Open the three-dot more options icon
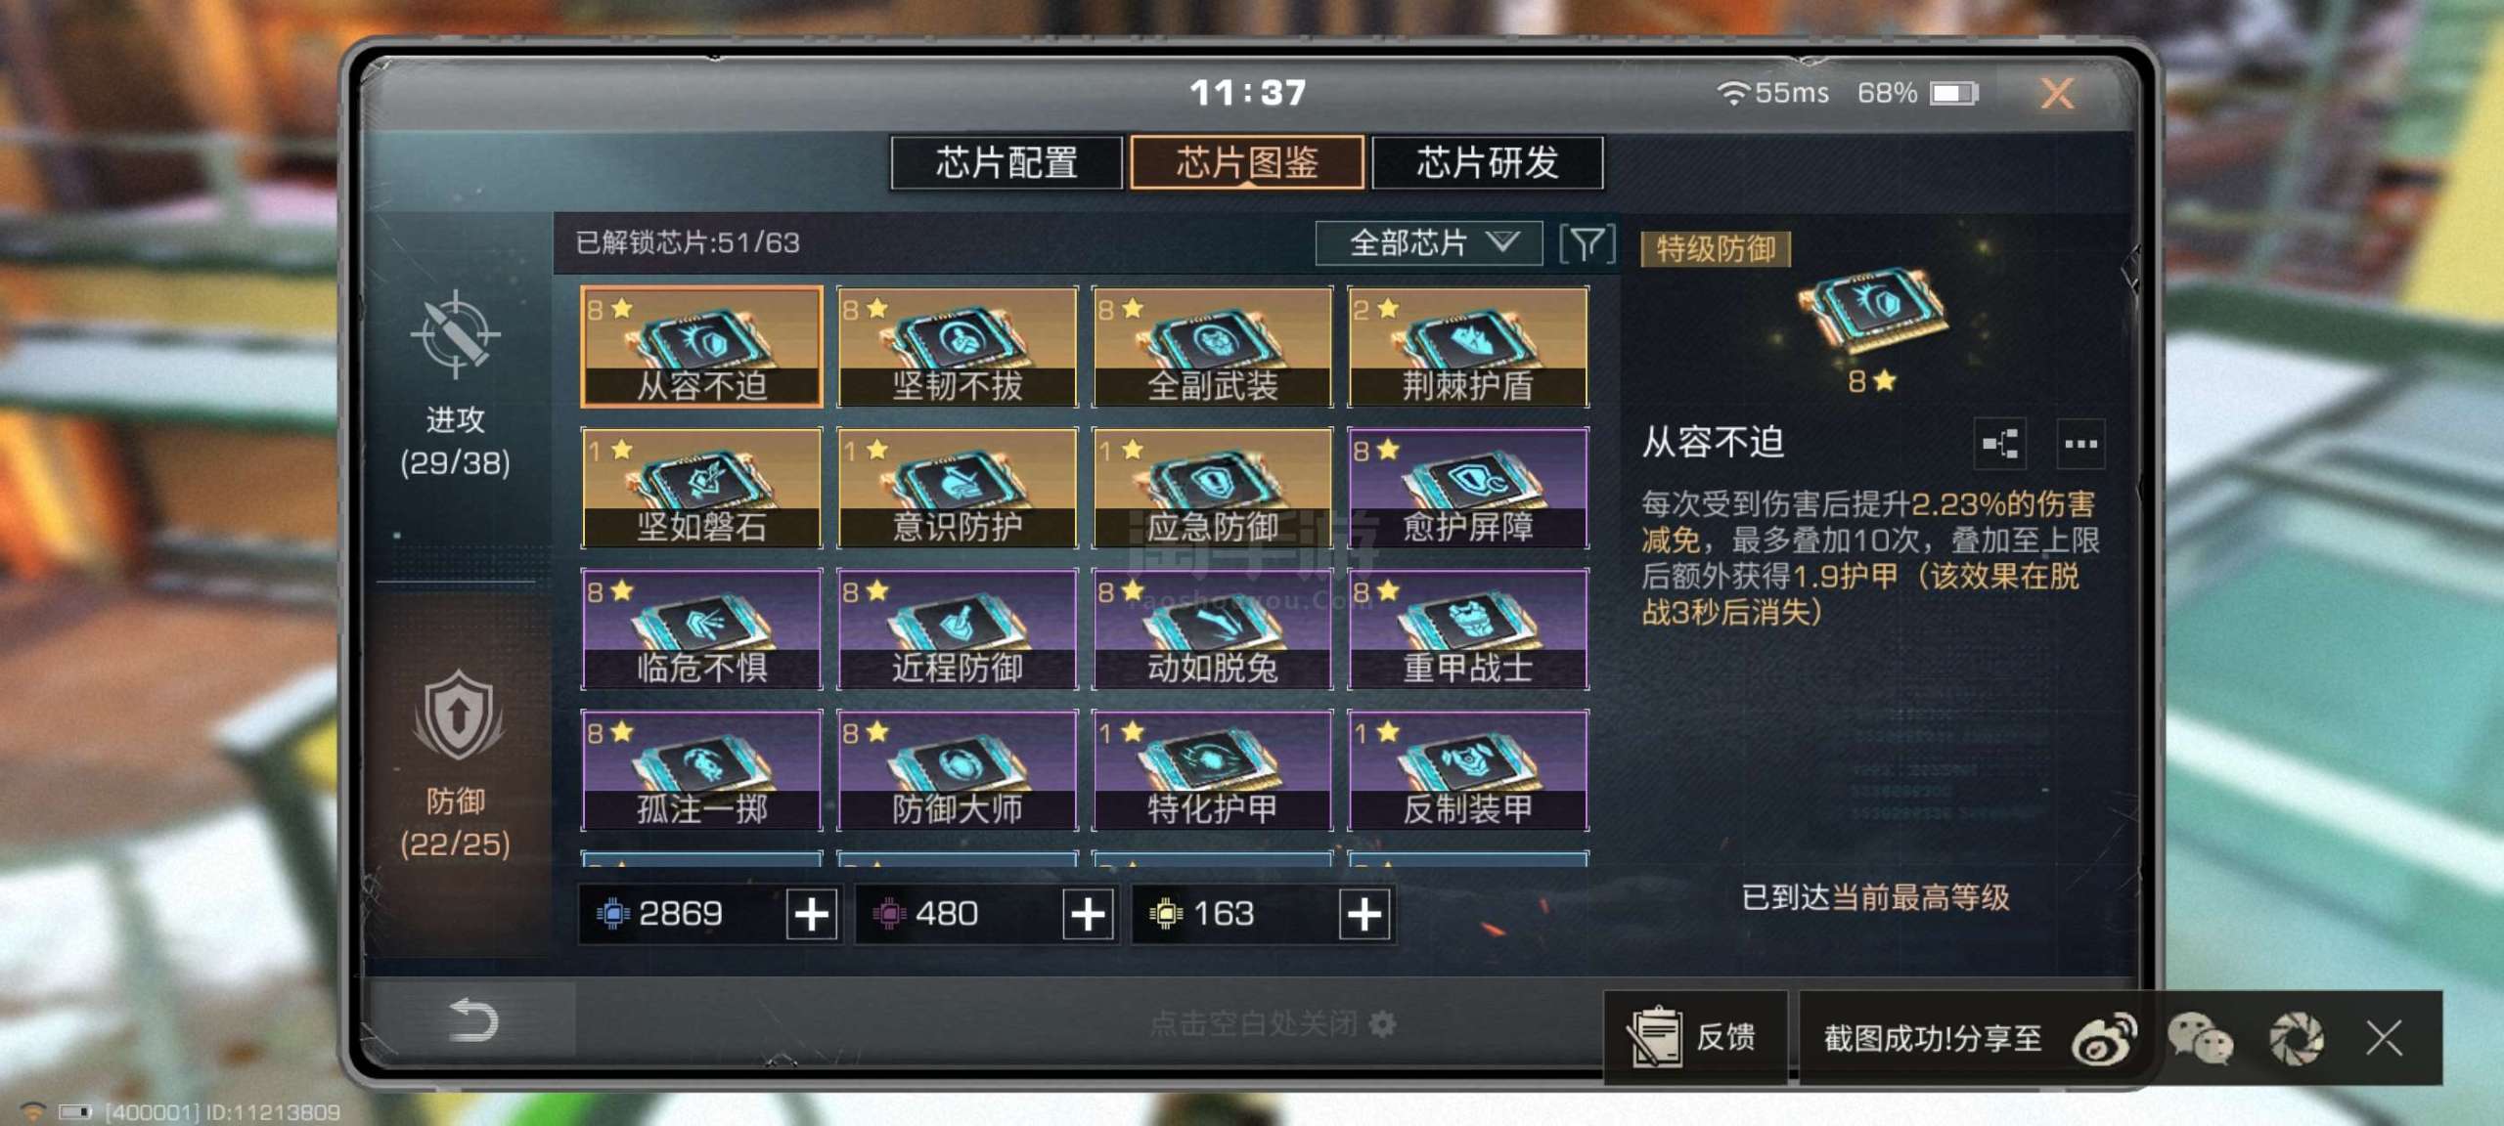Image resolution: width=2504 pixels, height=1126 pixels. coord(2080,445)
